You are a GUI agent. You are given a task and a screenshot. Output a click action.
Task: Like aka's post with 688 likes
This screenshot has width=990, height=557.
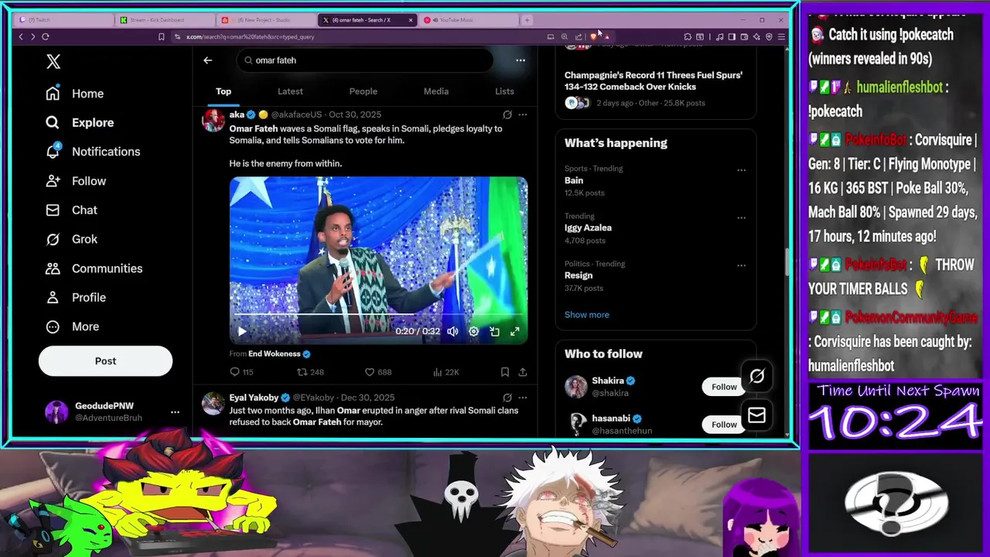pos(377,372)
